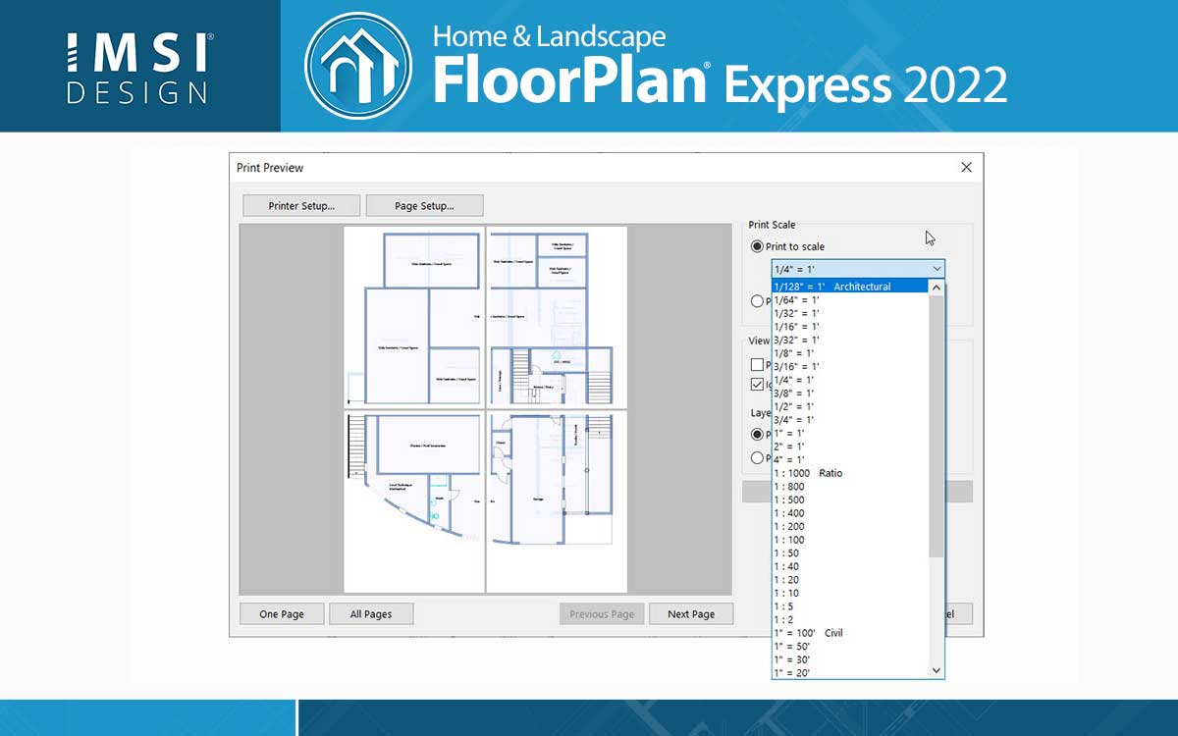
Task: Pick the 1" = 30' scale option
Action: 850,659
